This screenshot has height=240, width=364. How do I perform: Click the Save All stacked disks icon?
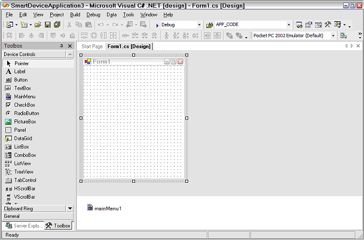pyautogui.click(x=57, y=24)
